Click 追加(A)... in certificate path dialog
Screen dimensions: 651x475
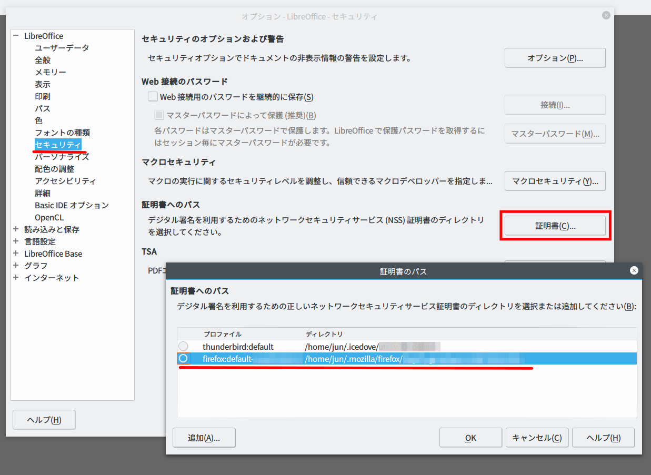pos(204,438)
